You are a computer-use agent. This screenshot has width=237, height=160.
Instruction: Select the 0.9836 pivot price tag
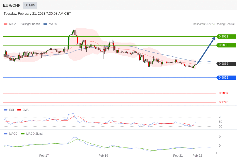[226, 78]
